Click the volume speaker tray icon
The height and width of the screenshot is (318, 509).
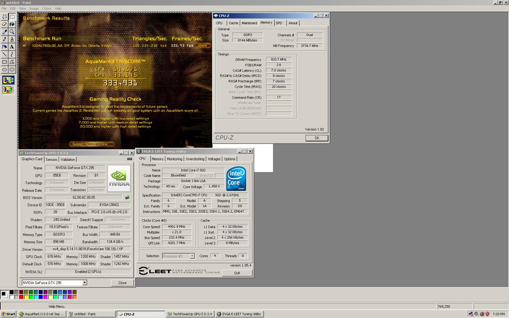[x=482, y=314]
